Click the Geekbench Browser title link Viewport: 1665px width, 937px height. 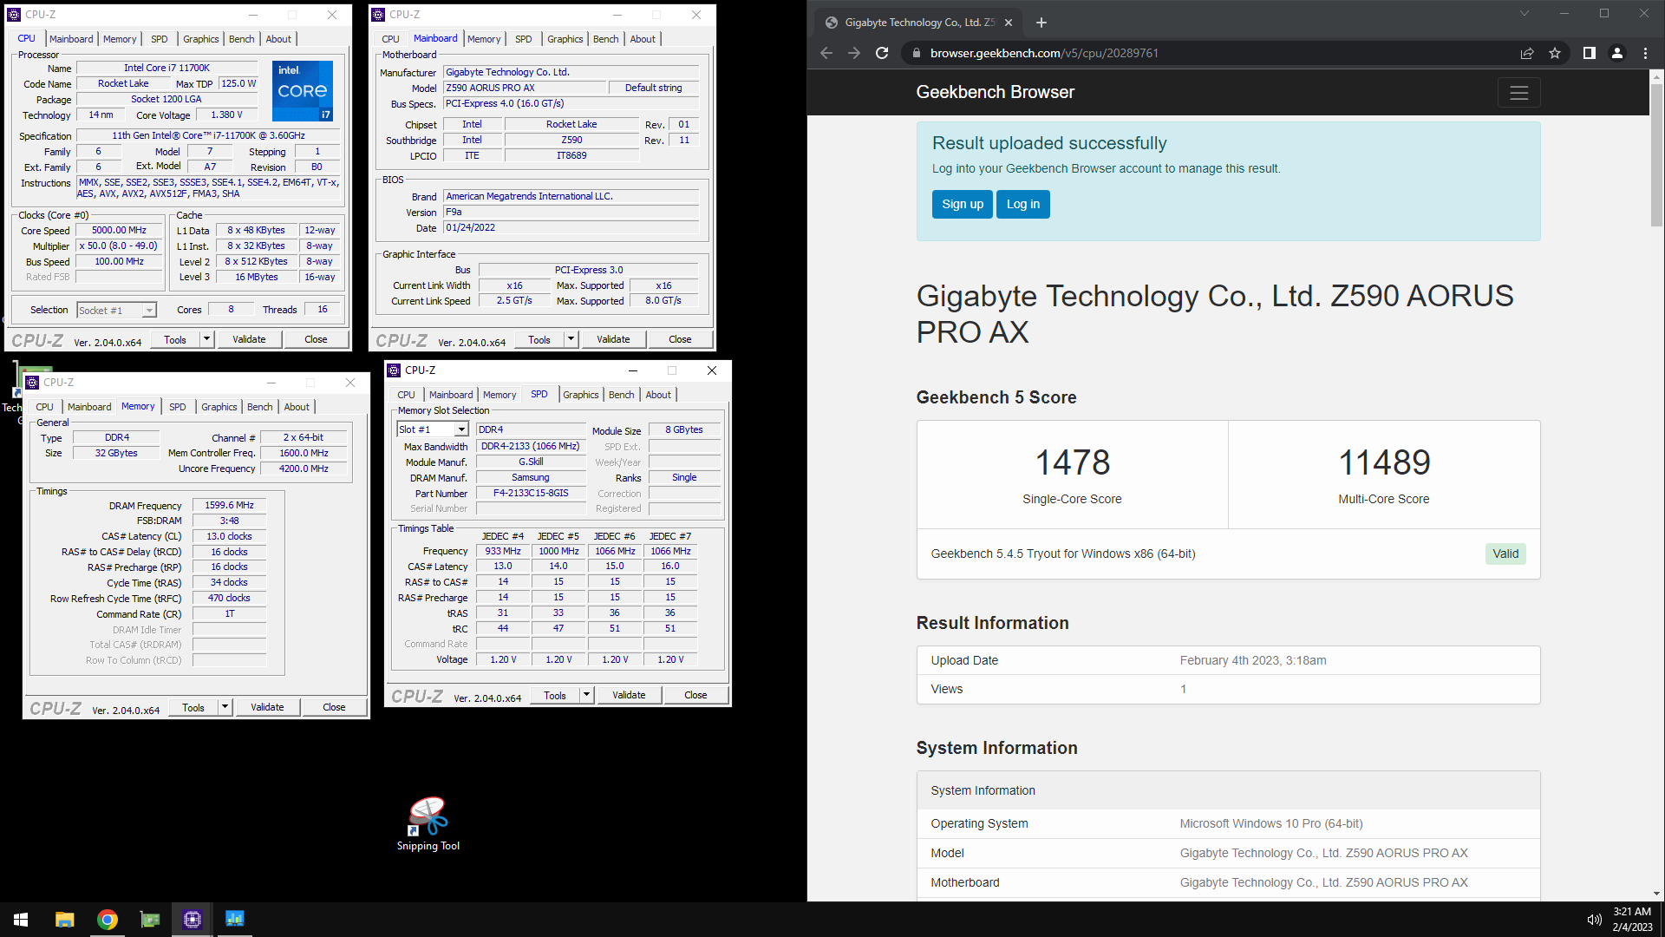pyautogui.click(x=995, y=92)
